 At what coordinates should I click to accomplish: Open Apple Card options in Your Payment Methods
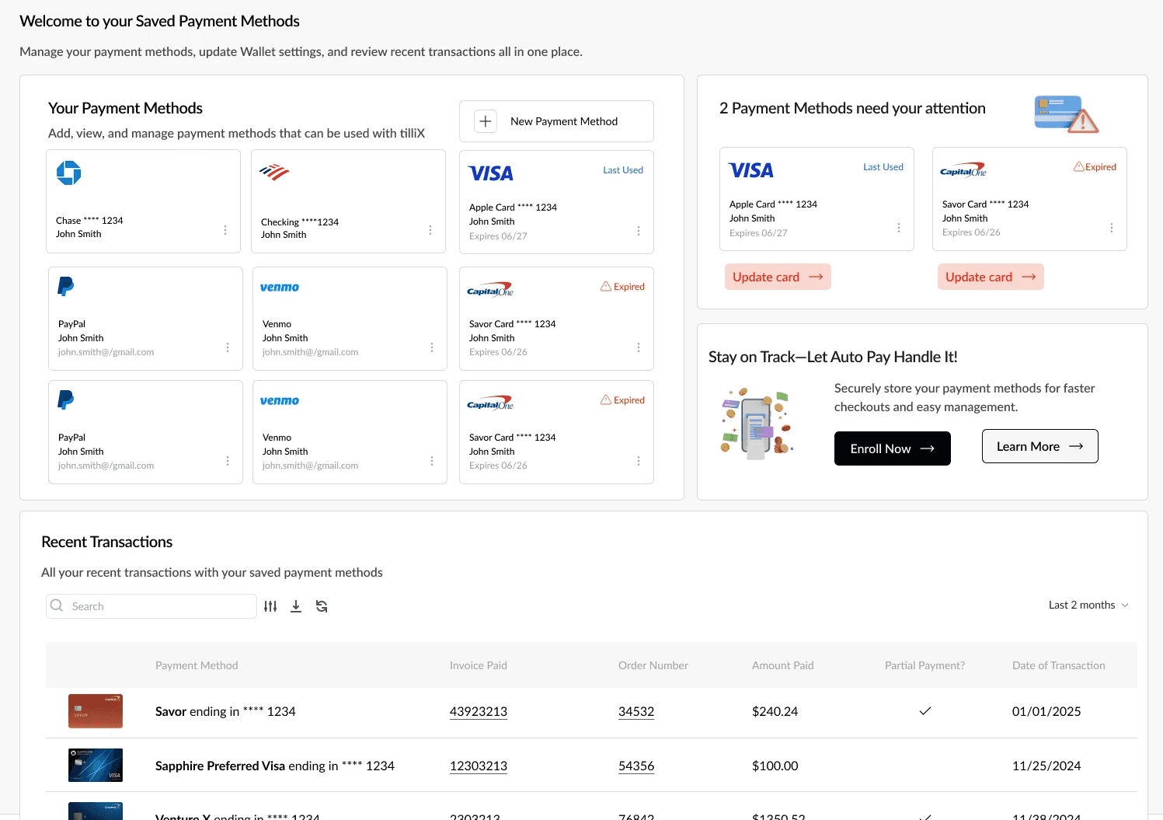(x=639, y=231)
